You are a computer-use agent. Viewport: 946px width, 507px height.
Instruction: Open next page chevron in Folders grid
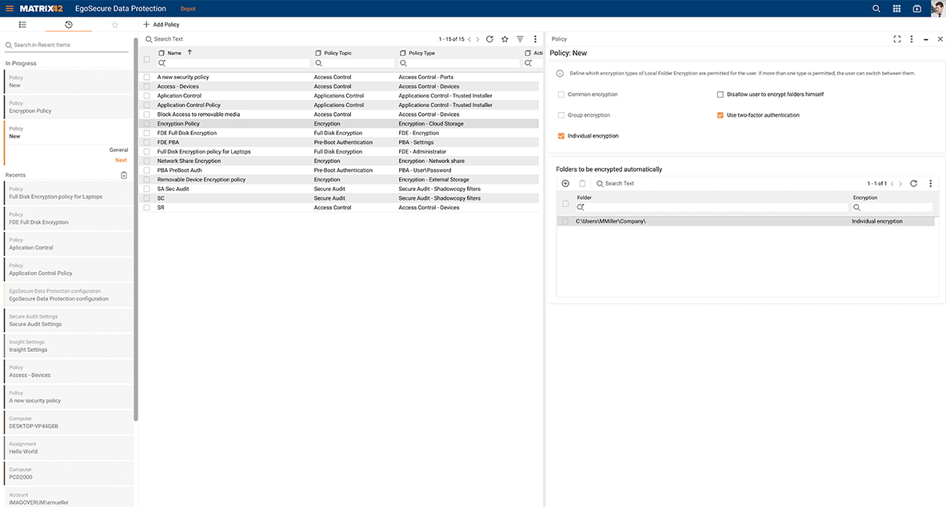tap(900, 183)
